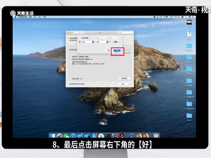Image resolution: width=211 pixels, height=158 pixels.
Task: Click the time field in the 启动或唤醒 row
Action: click(115, 38)
